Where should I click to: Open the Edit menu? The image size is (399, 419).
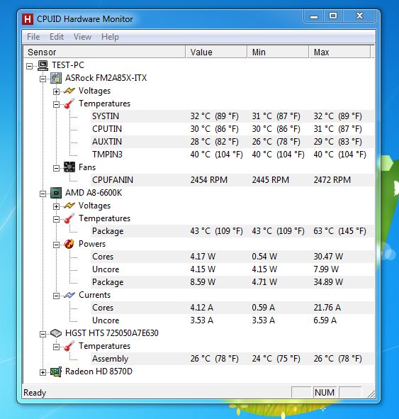point(57,37)
